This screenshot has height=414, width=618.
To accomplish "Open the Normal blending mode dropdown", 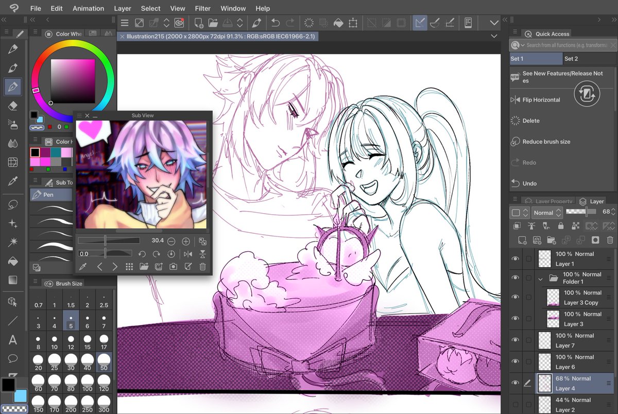I will [x=547, y=213].
